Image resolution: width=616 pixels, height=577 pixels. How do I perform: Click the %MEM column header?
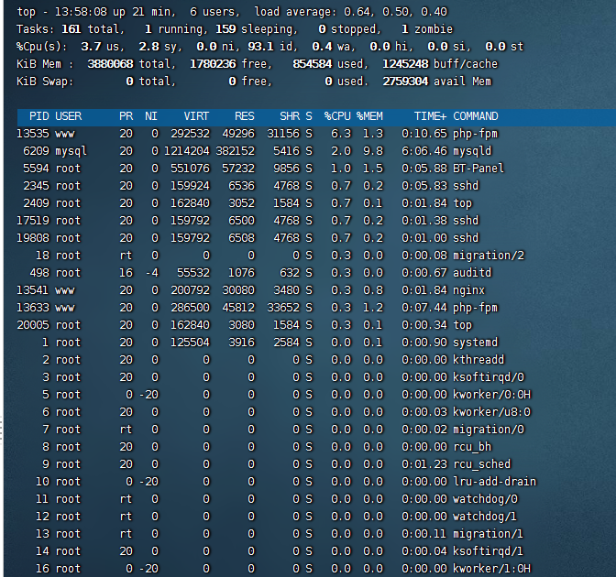(370, 116)
